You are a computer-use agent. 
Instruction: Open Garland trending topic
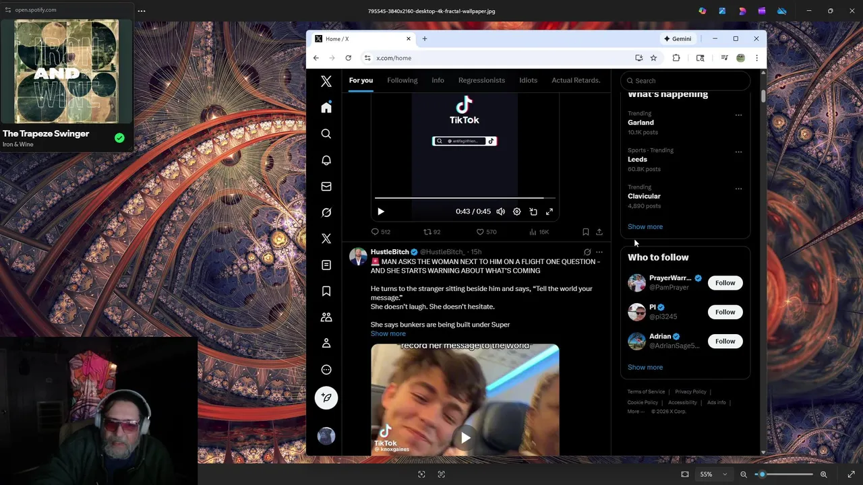click(641, 123)
